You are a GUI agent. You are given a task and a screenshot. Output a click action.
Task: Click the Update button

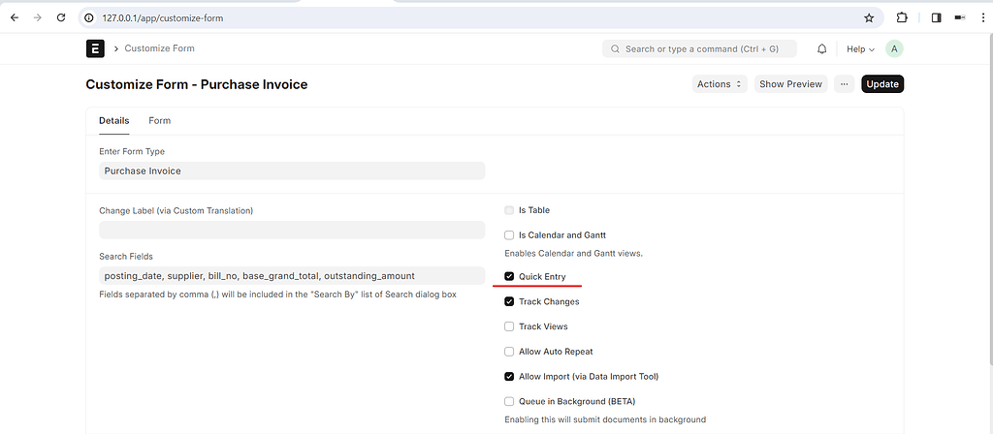click(882, 84)
